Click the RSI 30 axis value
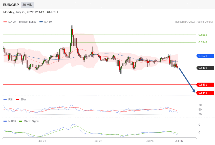 pos(200,114)
